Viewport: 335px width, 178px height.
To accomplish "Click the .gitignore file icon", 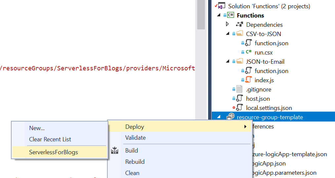I will click(240, 89).
